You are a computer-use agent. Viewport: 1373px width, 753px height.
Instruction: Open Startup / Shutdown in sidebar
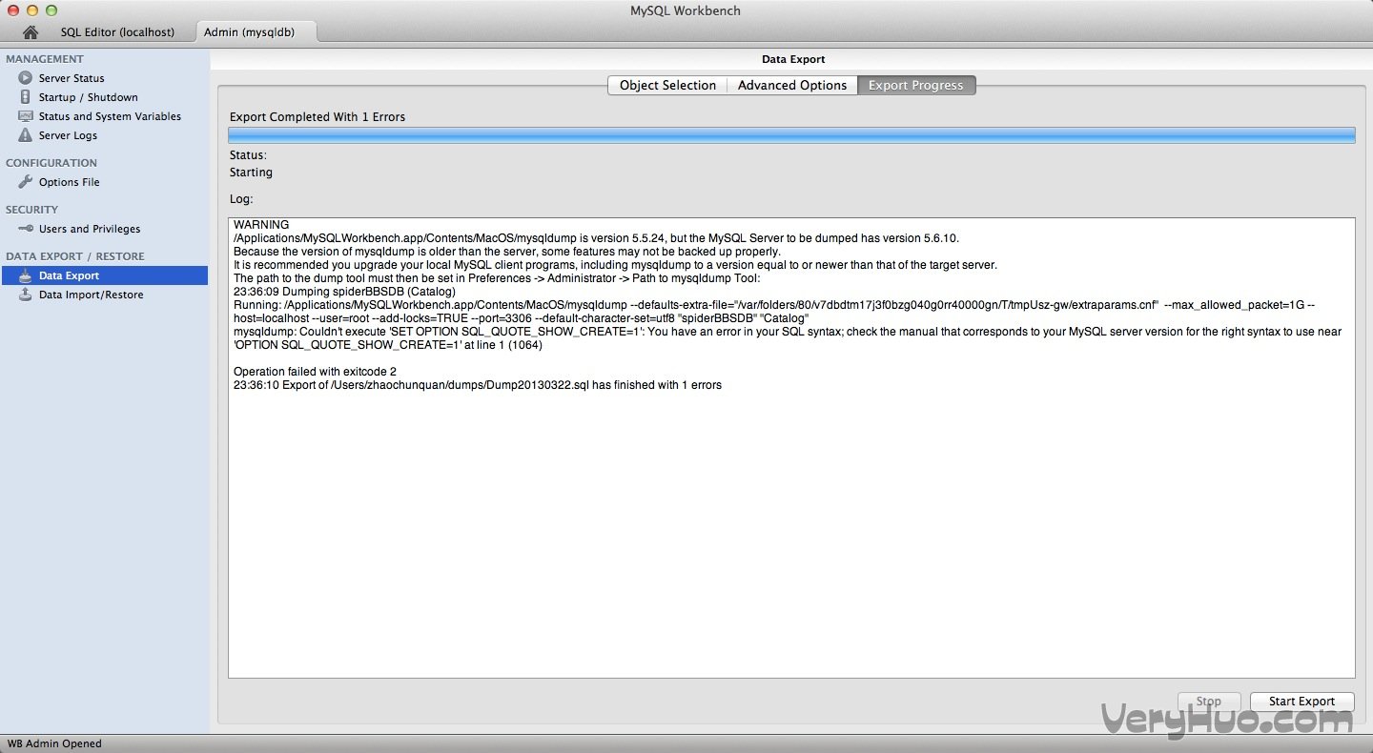88,97
